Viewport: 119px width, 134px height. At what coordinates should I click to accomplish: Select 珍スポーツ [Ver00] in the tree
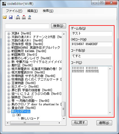pyautogui.click(x=25, y=87)
